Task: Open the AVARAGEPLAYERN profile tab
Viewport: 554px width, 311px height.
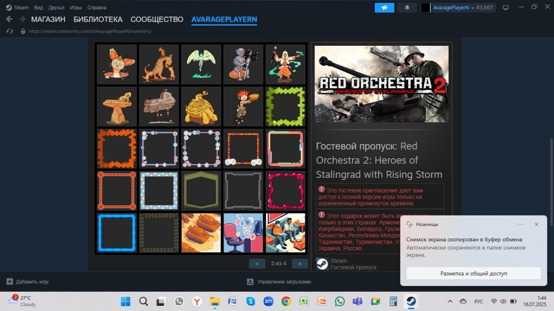Action: pos(224,19)
